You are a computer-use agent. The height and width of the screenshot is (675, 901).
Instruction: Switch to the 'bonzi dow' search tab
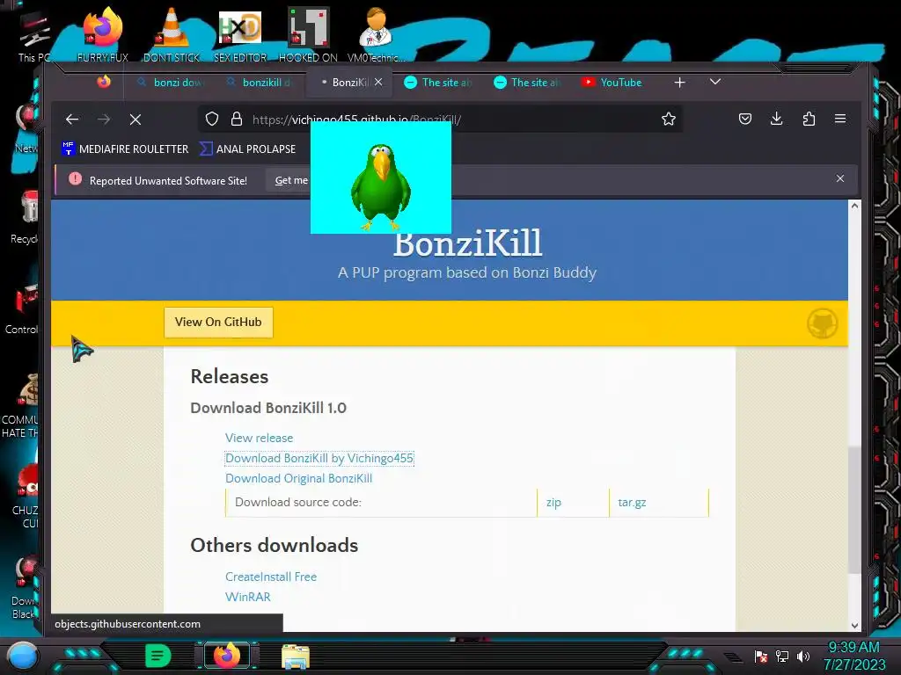pyautogui.click(x=172, y=83)
